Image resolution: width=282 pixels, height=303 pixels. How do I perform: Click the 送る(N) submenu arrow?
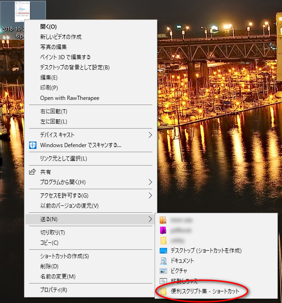tap(150, 219)
